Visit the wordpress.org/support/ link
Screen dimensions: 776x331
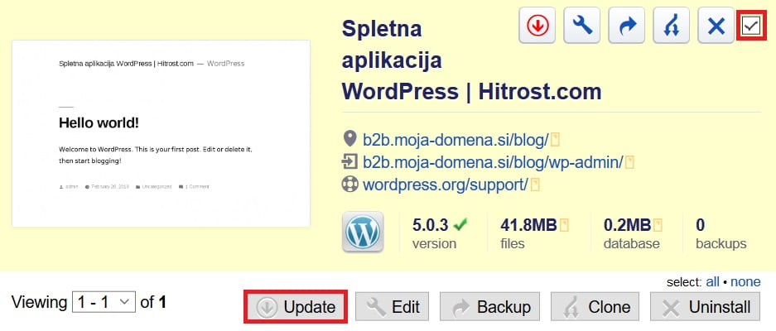pos(446,185)
